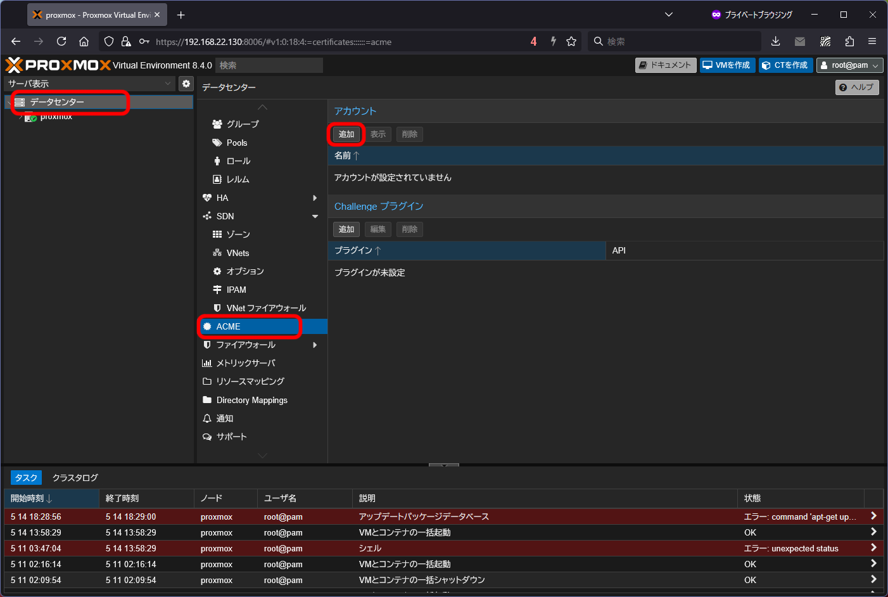
Task: Click the browser back arrow
Action: click(16, 41)
